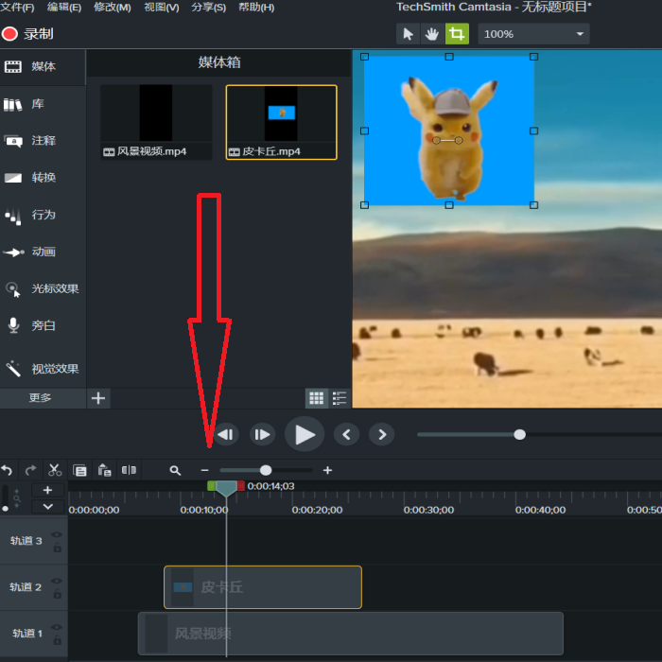Screen dimensions: 662x662
Task: Click the red out-point playhead handle
Action: (x=240, y=485)
